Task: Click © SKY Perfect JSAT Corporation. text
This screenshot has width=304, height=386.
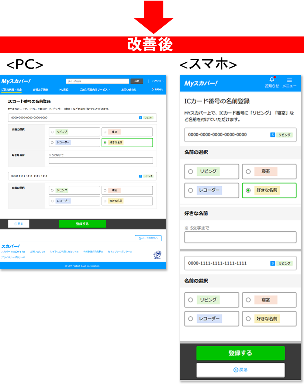Action: [x=82, y=266]
